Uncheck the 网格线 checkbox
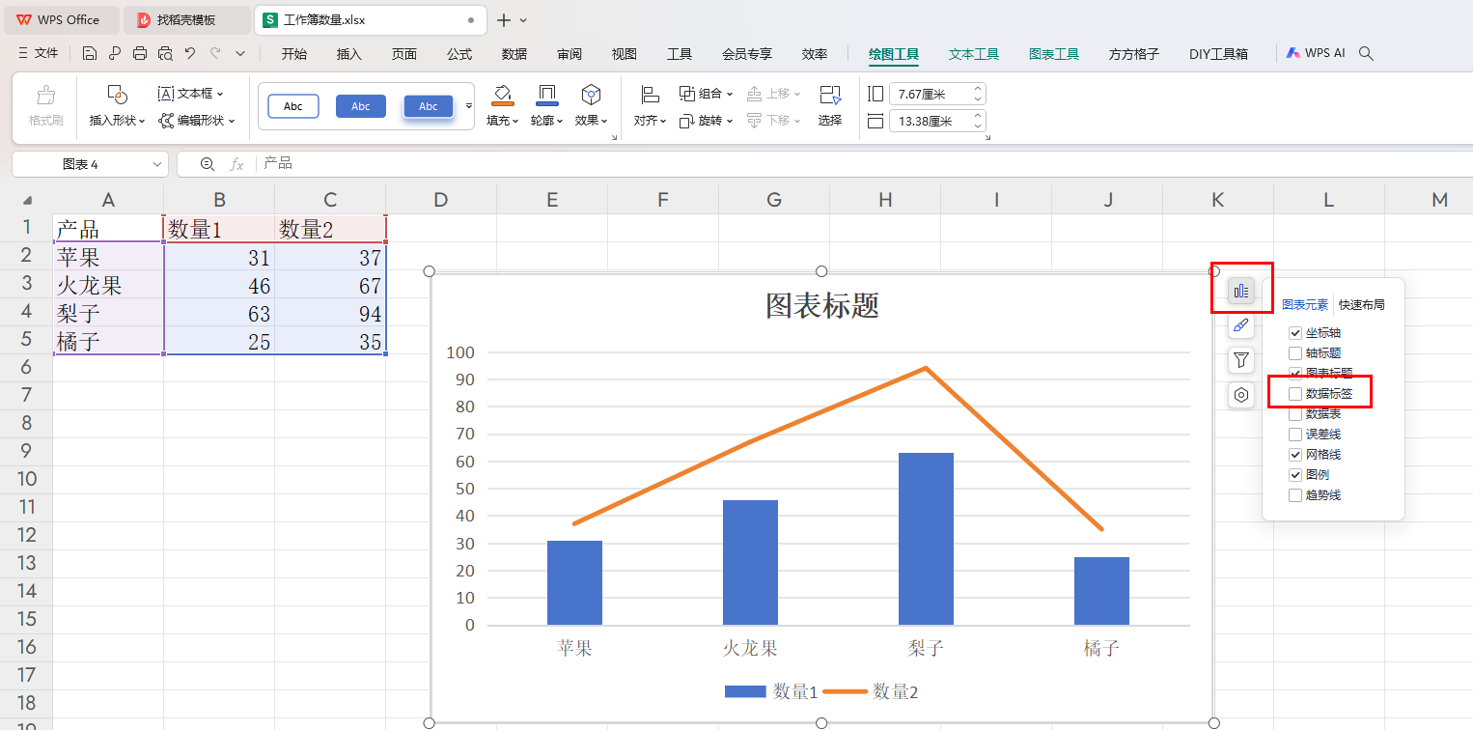1473x730 pixels. coord(1295,455)
